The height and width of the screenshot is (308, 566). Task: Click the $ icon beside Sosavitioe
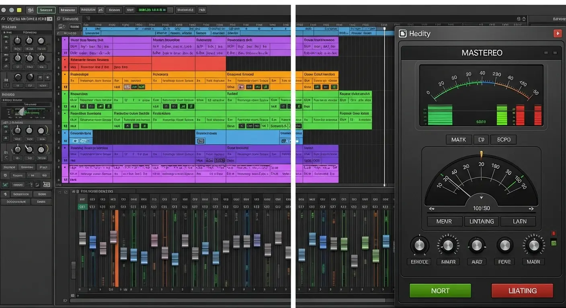(x=5, y=194)
